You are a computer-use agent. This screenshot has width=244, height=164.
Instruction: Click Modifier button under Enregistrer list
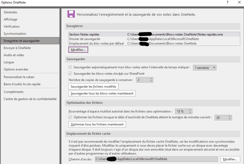pos(78,50)
